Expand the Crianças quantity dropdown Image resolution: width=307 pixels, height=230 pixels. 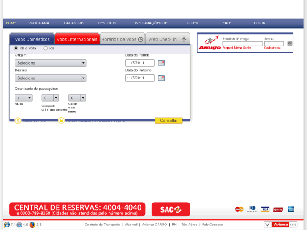(x=50, y=98)
